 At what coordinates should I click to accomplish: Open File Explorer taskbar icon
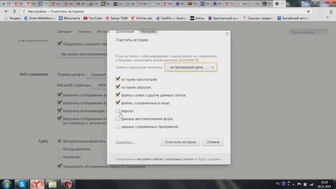52,184
